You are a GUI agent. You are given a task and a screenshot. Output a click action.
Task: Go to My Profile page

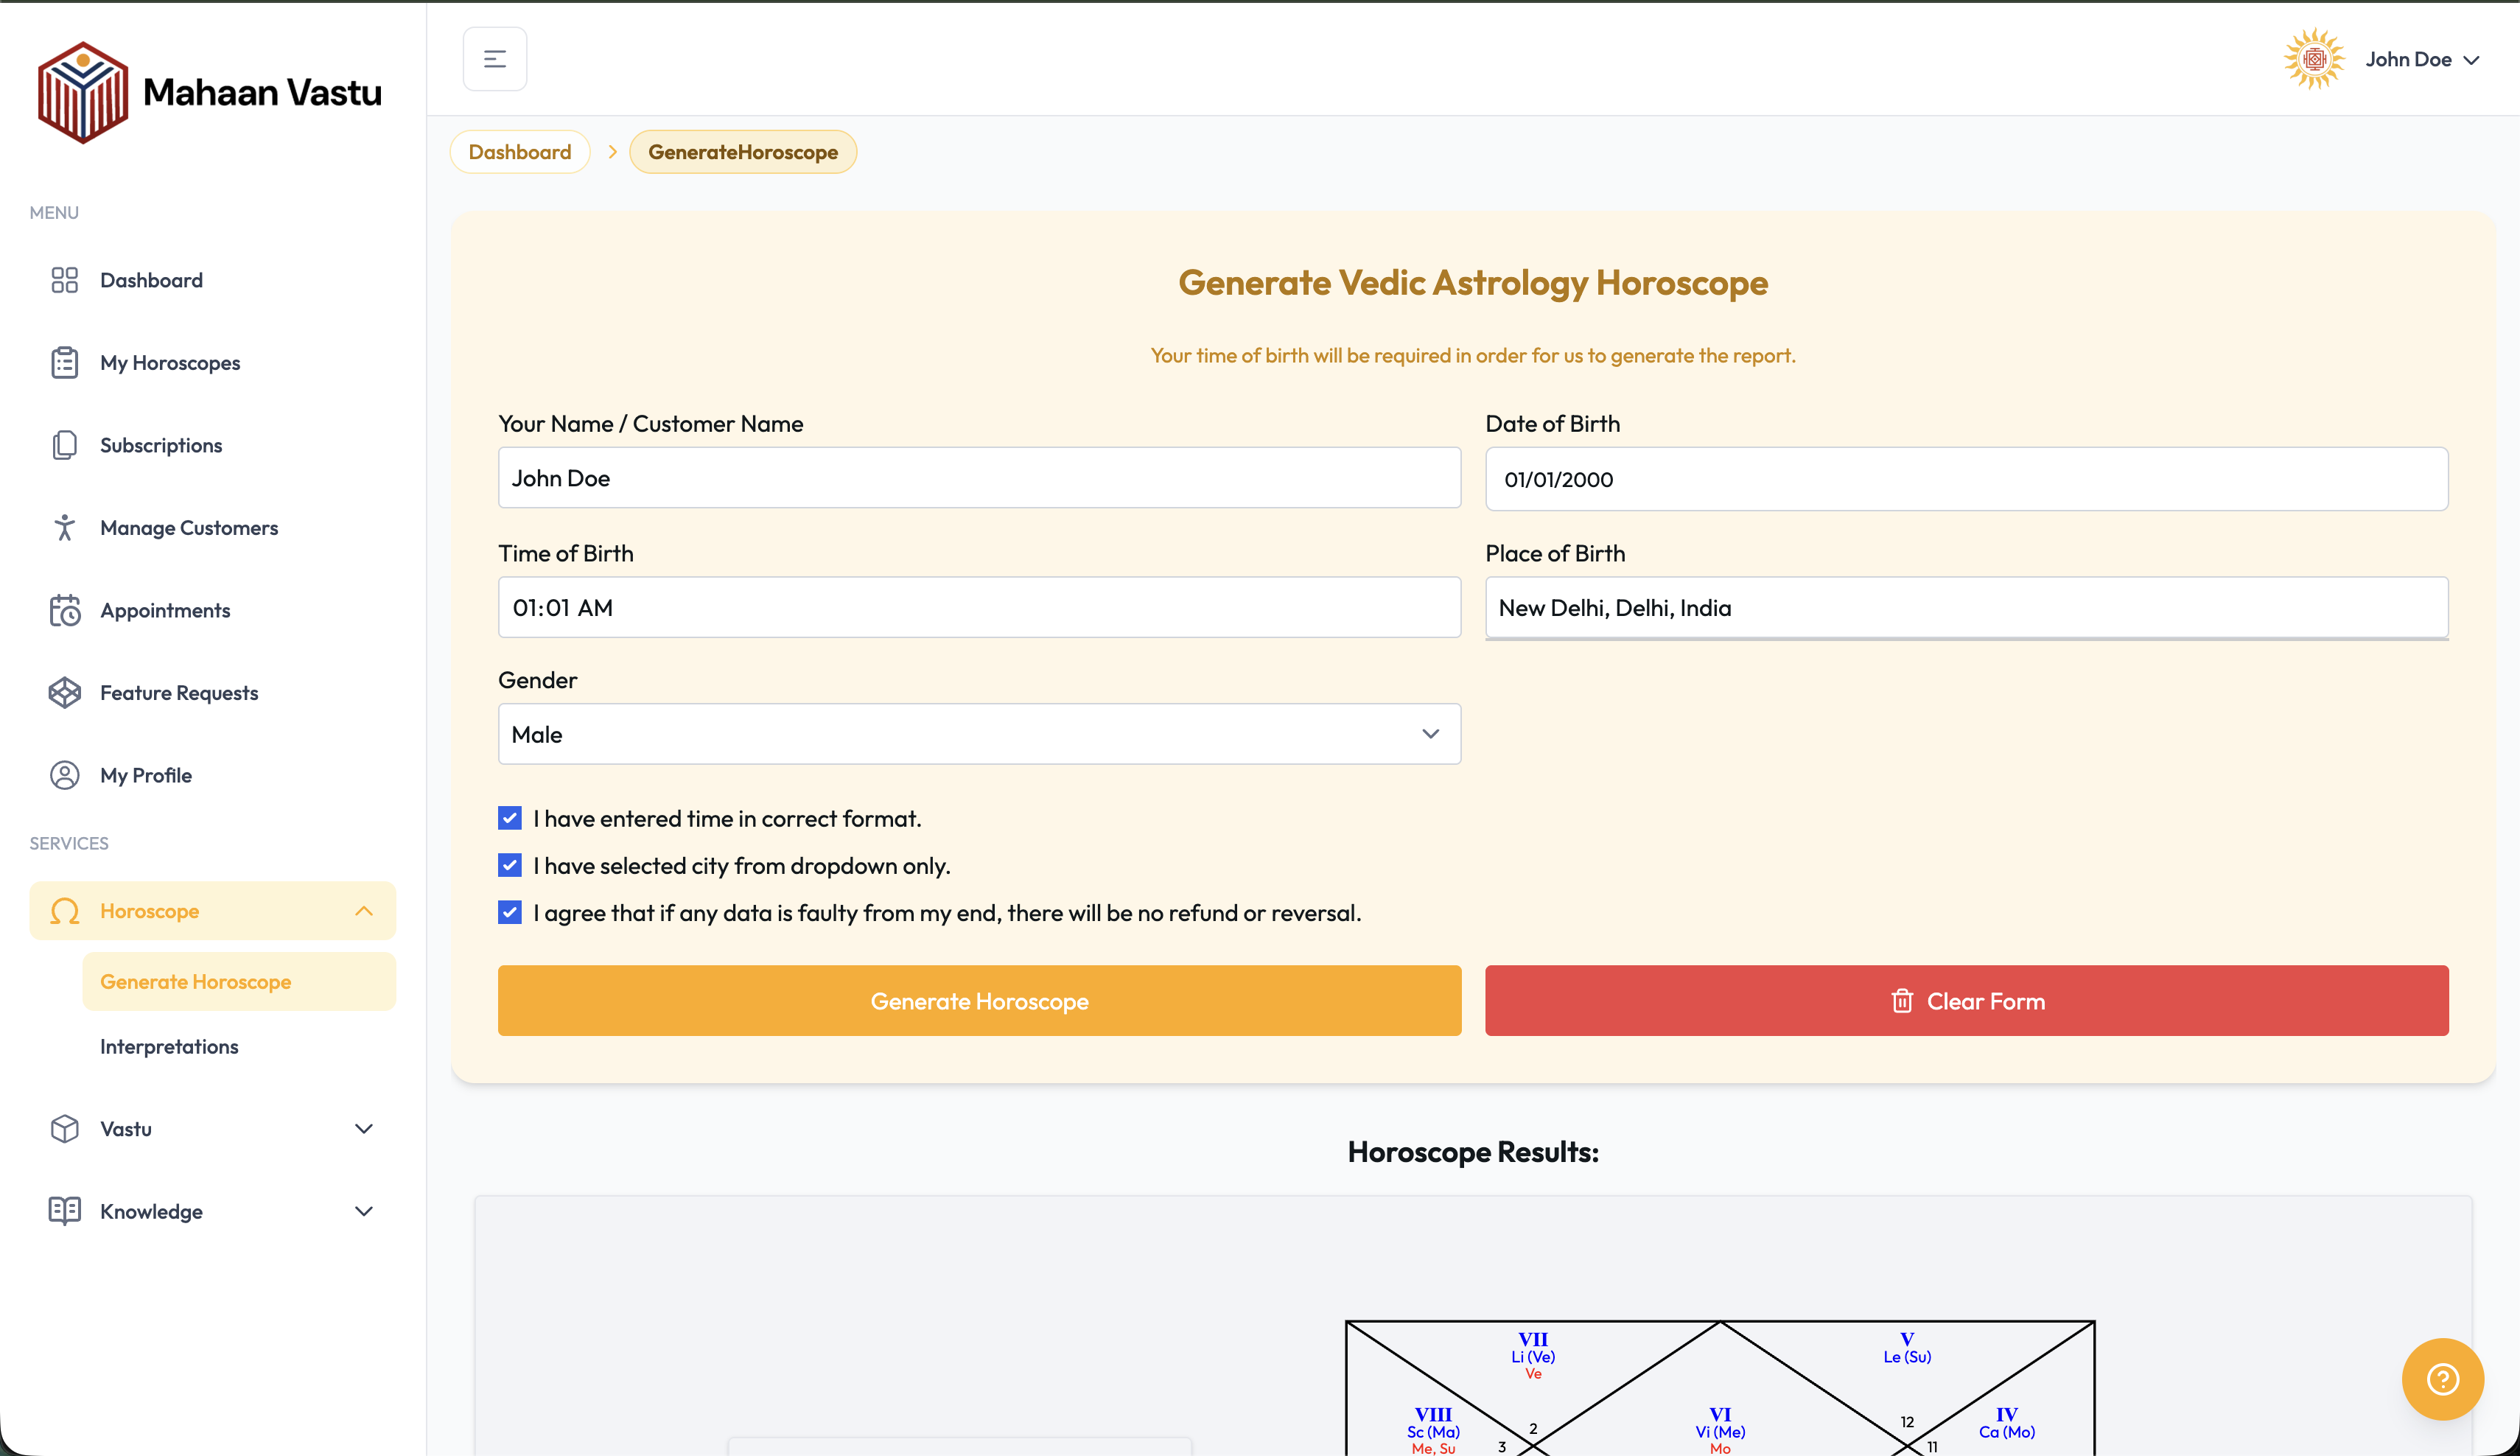click(x=213, y=775)
